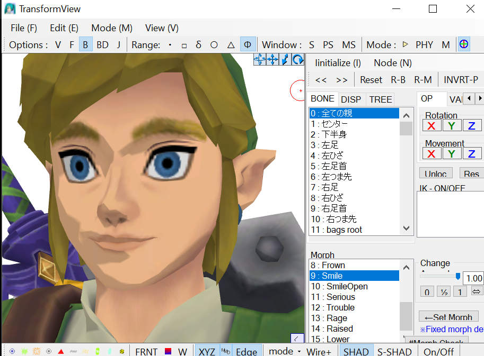Open the Mode (M) menu
The image size is (484, 356).
coord(112,28)
